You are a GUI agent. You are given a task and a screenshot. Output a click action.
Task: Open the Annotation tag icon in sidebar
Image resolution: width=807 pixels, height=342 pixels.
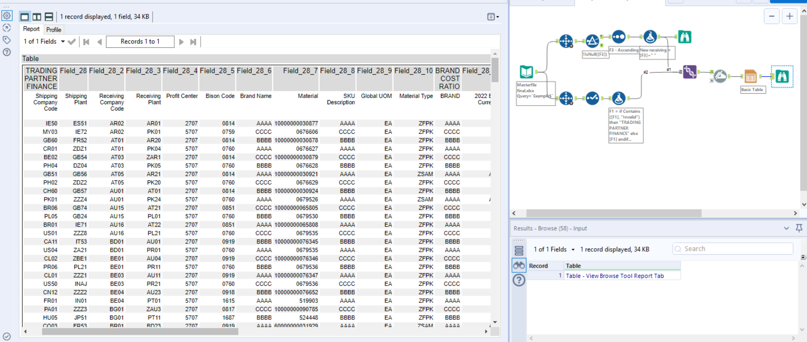click(x=7, y=40)
